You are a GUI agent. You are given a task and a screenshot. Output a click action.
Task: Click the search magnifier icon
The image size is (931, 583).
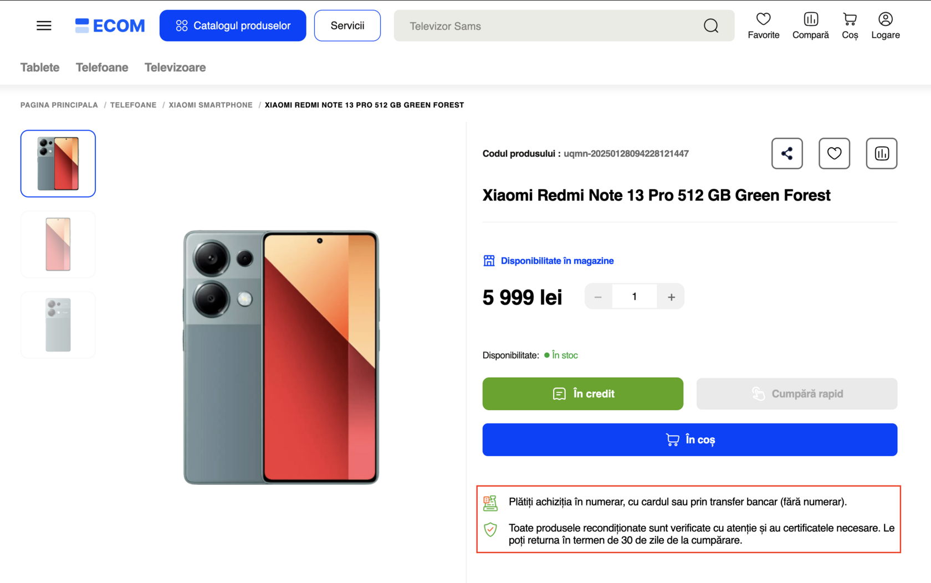tap(710, 25)
